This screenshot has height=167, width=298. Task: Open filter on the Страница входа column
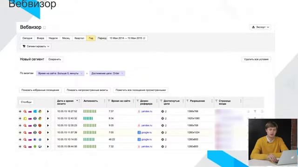[x=216, y=101]
